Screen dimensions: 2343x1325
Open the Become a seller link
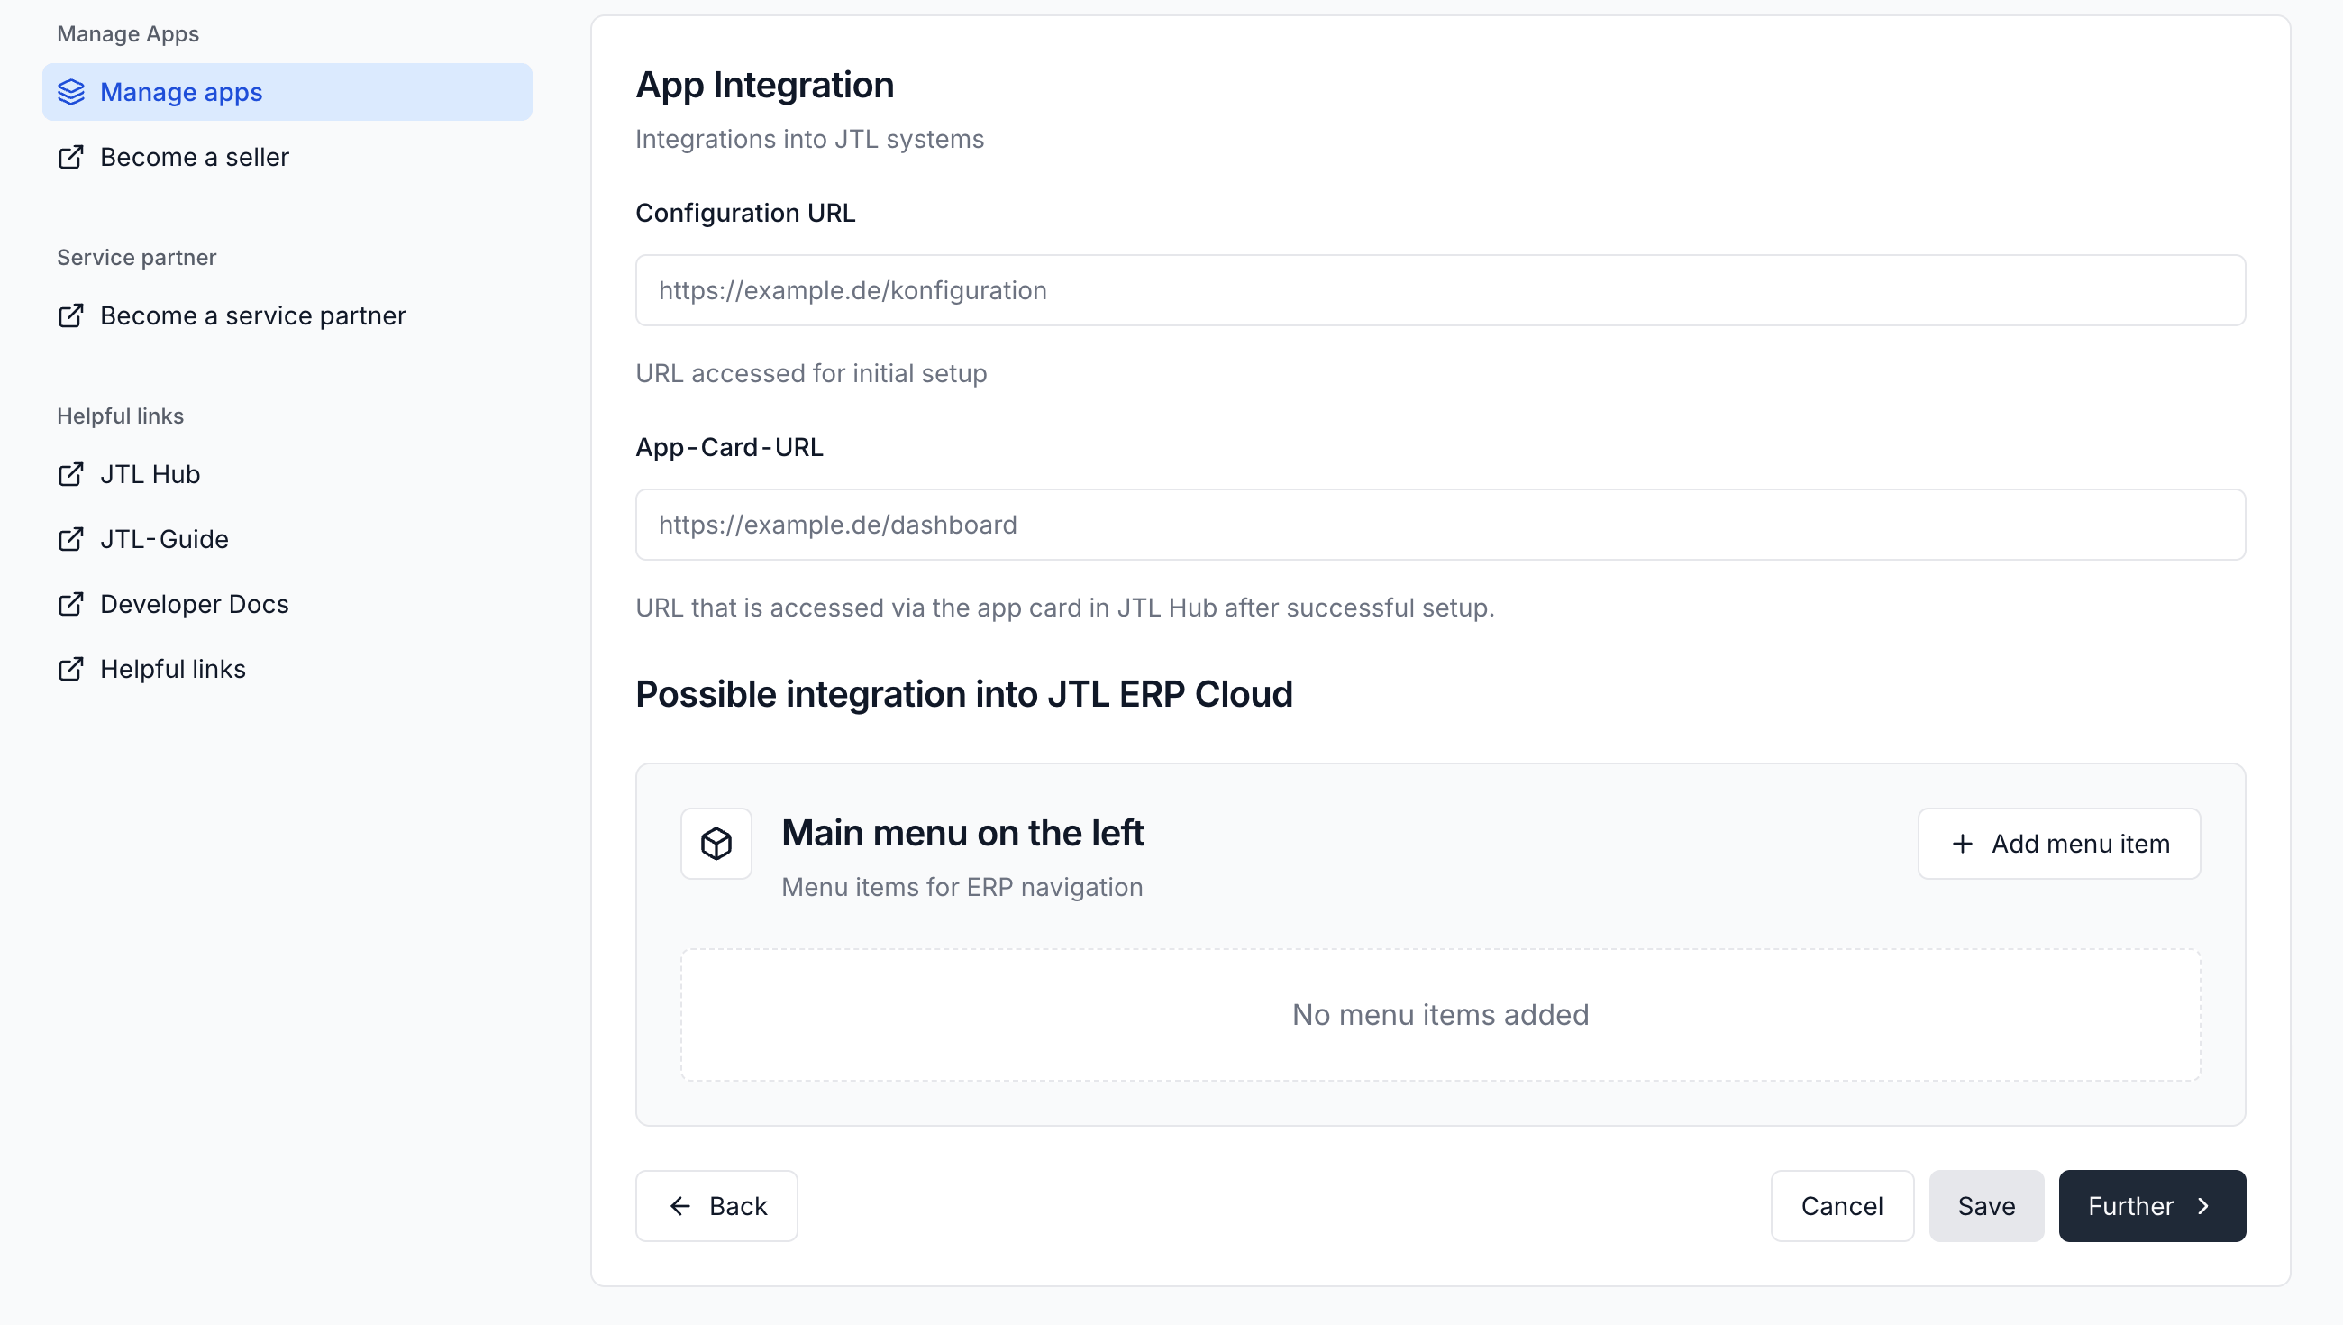coord(287,158)
